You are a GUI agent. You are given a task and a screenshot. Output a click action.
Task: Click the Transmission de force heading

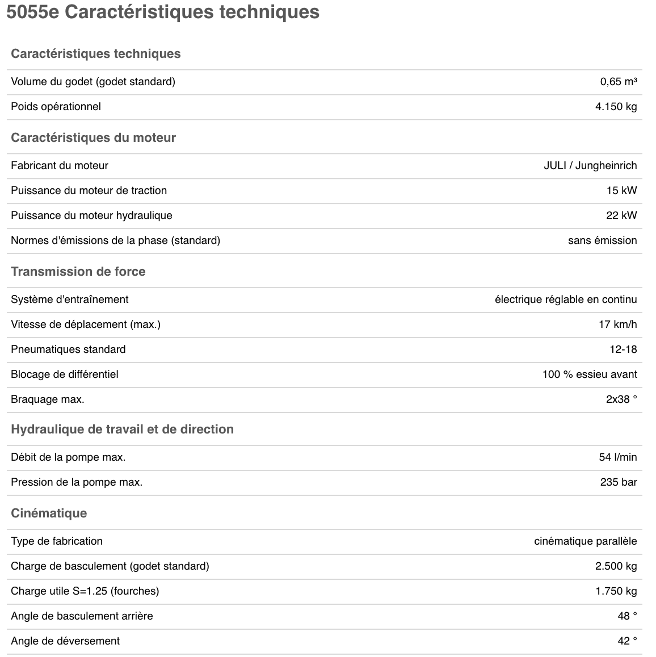pyautogui.click(x=78, y=272)
